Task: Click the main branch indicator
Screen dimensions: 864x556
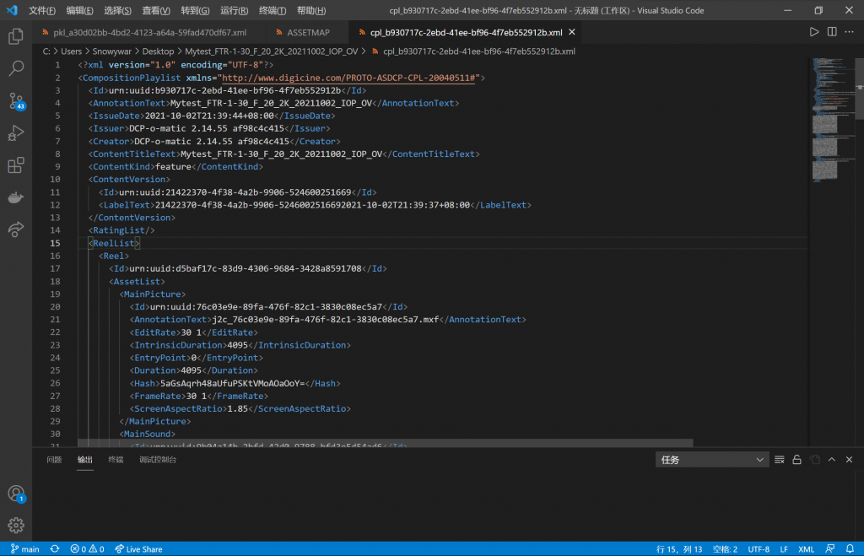Action: [x=25, y=549]
